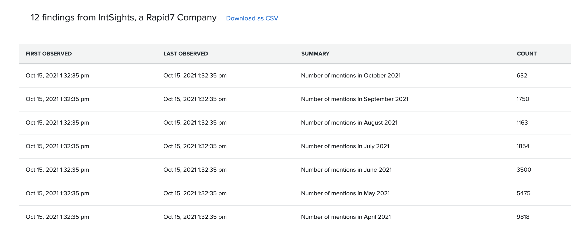Click the count value 3500
This screenshot has width=586, height=234.
point(524,170)
